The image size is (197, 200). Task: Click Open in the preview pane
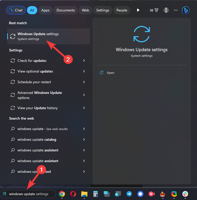click(110, 73)
